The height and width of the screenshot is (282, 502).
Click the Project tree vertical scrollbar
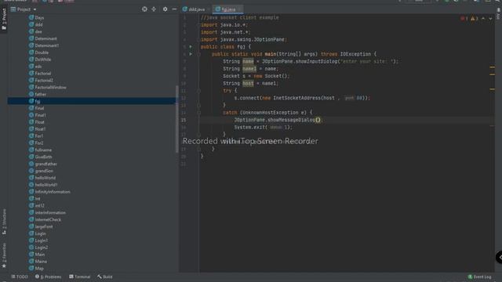point(176,119)
